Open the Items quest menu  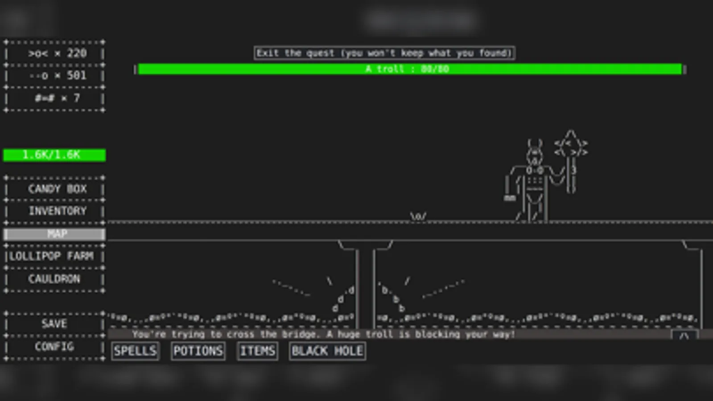click(257, 351)
